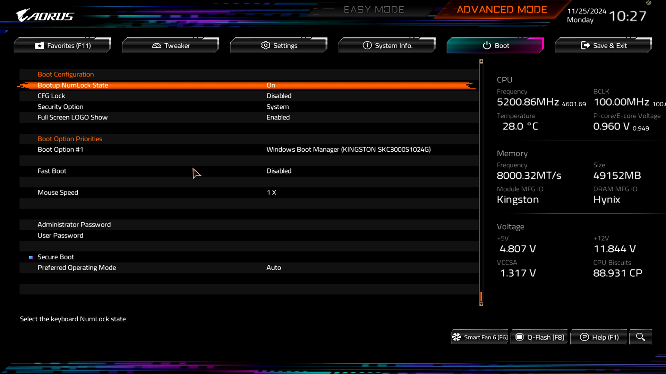Navigate to Settings panel

click(x=279, y=45)
